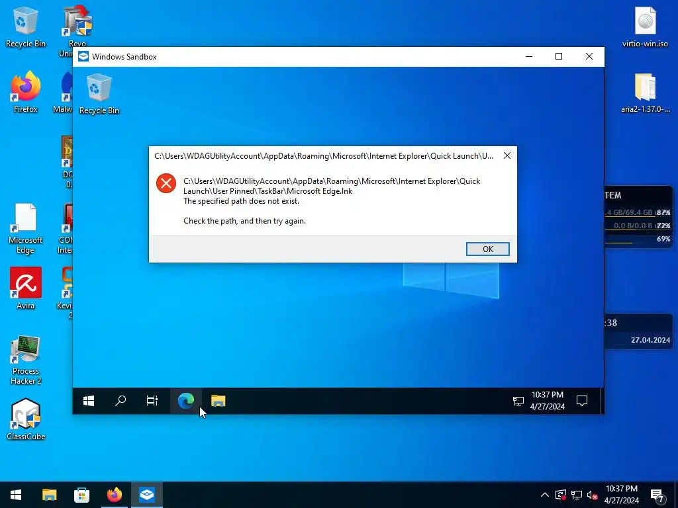
Task: Open host notifications with 7 badge
Action: coord(657,496)
